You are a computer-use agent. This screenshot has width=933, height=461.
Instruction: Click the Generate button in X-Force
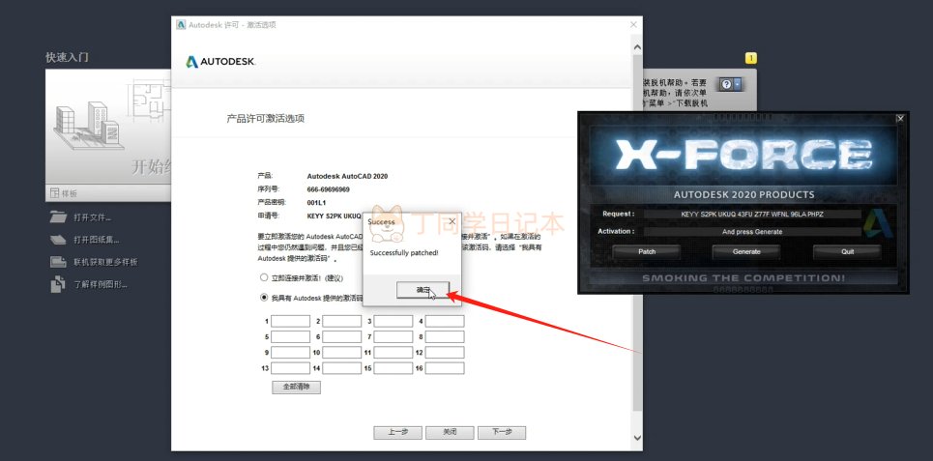746,251
